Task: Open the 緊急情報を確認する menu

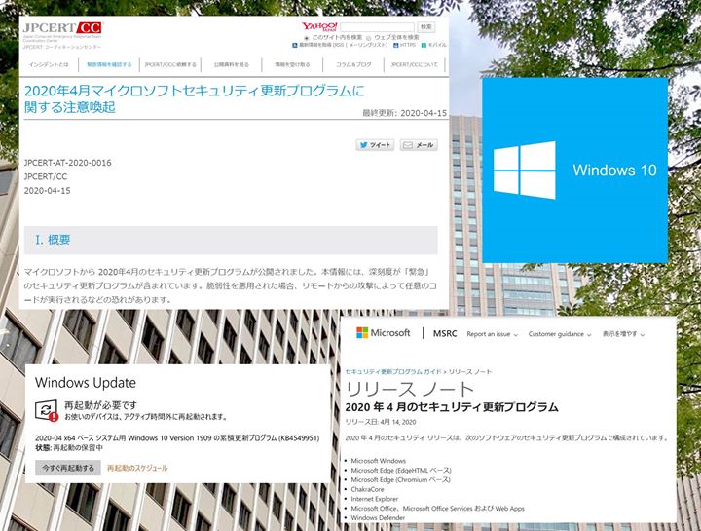Action: pos(109,65)
